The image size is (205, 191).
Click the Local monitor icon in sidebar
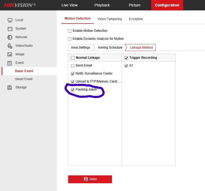10,20
